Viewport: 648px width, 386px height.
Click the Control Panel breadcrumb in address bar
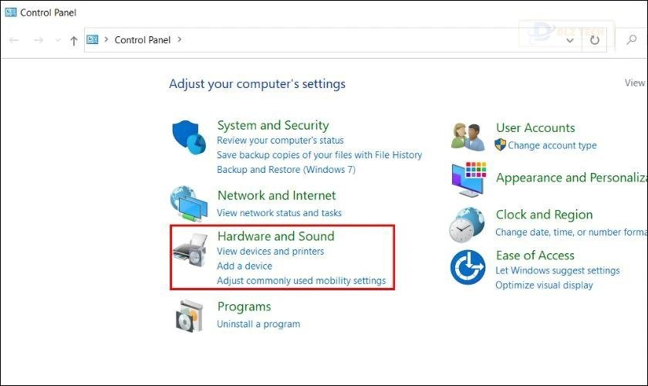point(143,40)
